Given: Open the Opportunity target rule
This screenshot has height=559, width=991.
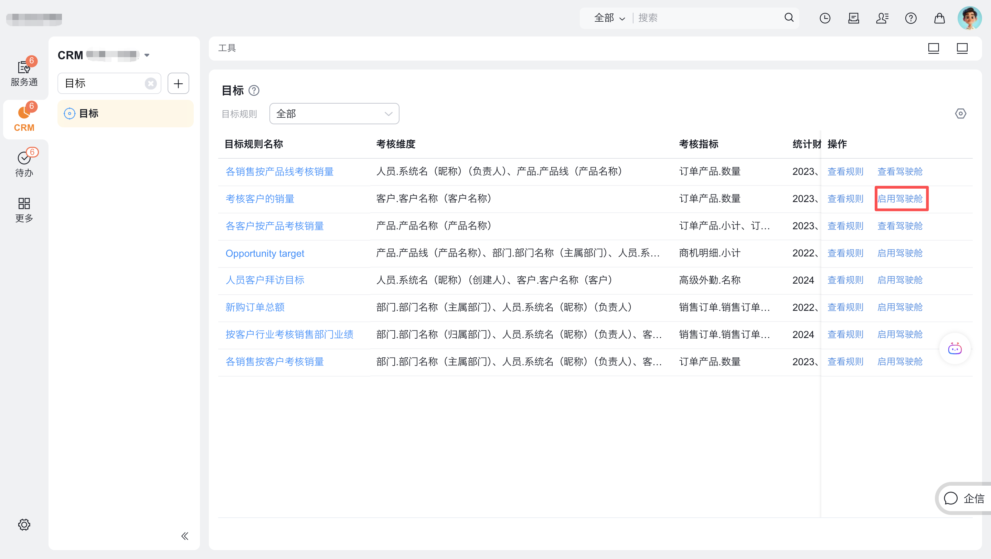Looking at the screenshot, I should pyautogui.click(x=265, y=253).
